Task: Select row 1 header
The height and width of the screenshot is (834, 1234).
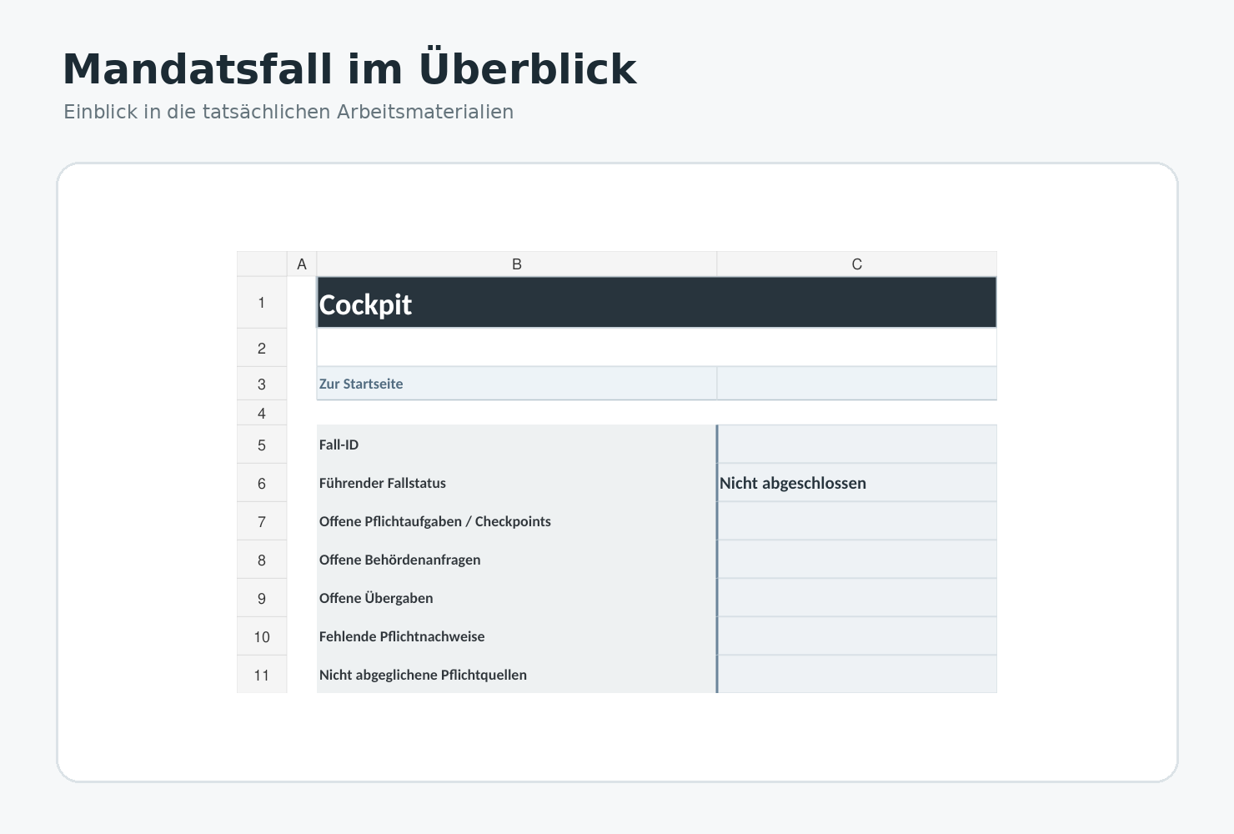Action: click(262, 303)
